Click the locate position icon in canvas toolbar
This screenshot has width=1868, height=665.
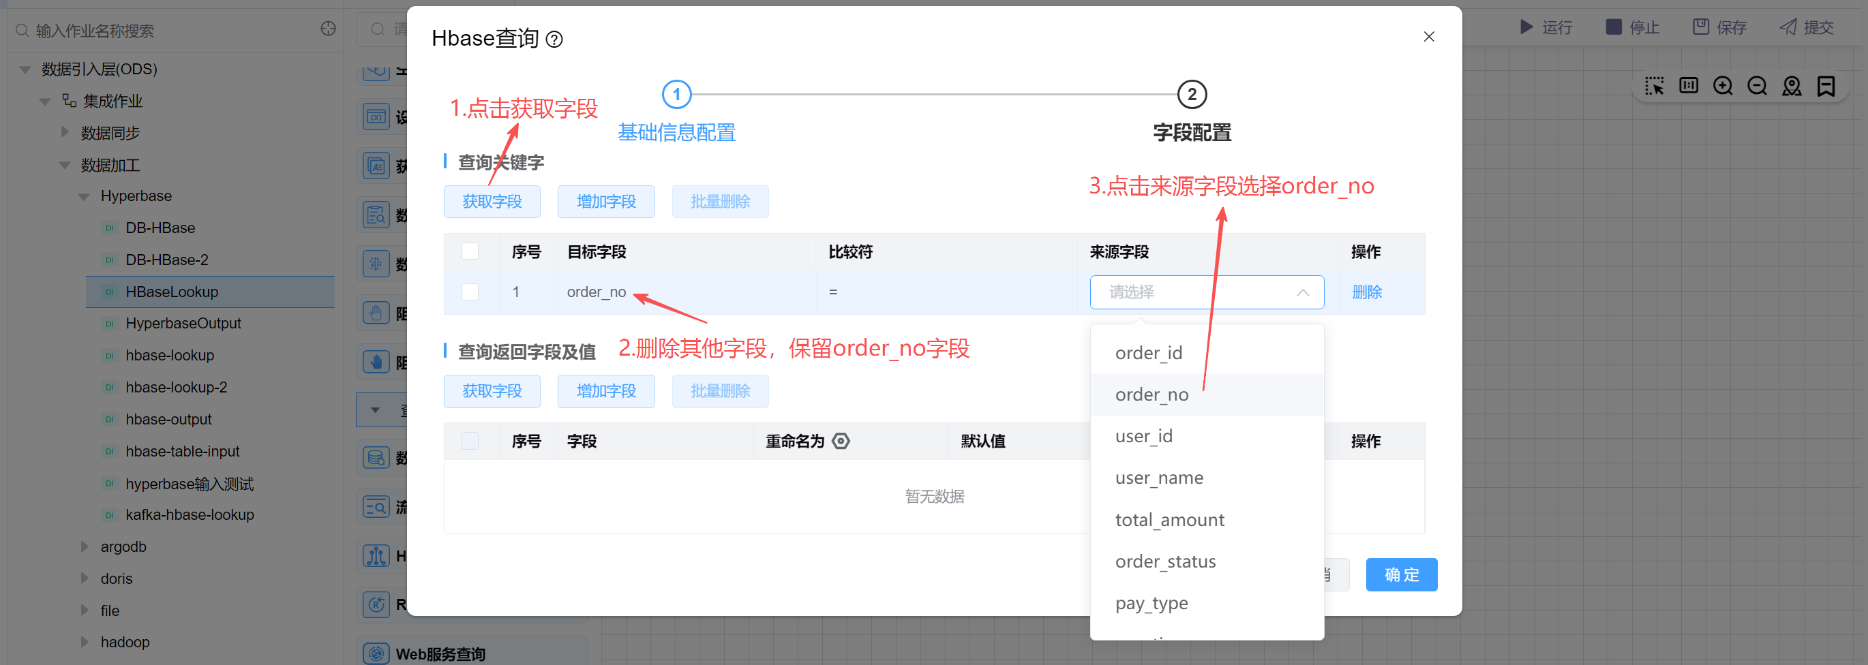[x=1791, y=87]
